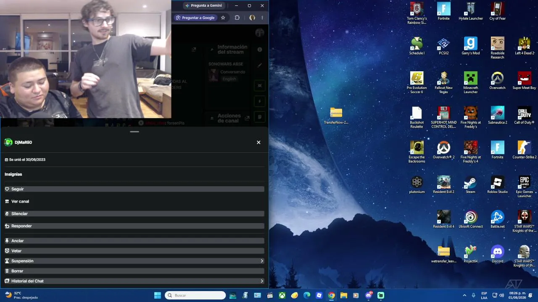
Task: Open the Chrome three-dot menu
Action: (262, 18)
